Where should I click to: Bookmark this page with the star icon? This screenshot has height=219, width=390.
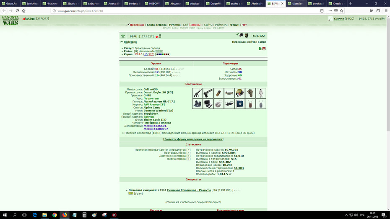(341, 10)
